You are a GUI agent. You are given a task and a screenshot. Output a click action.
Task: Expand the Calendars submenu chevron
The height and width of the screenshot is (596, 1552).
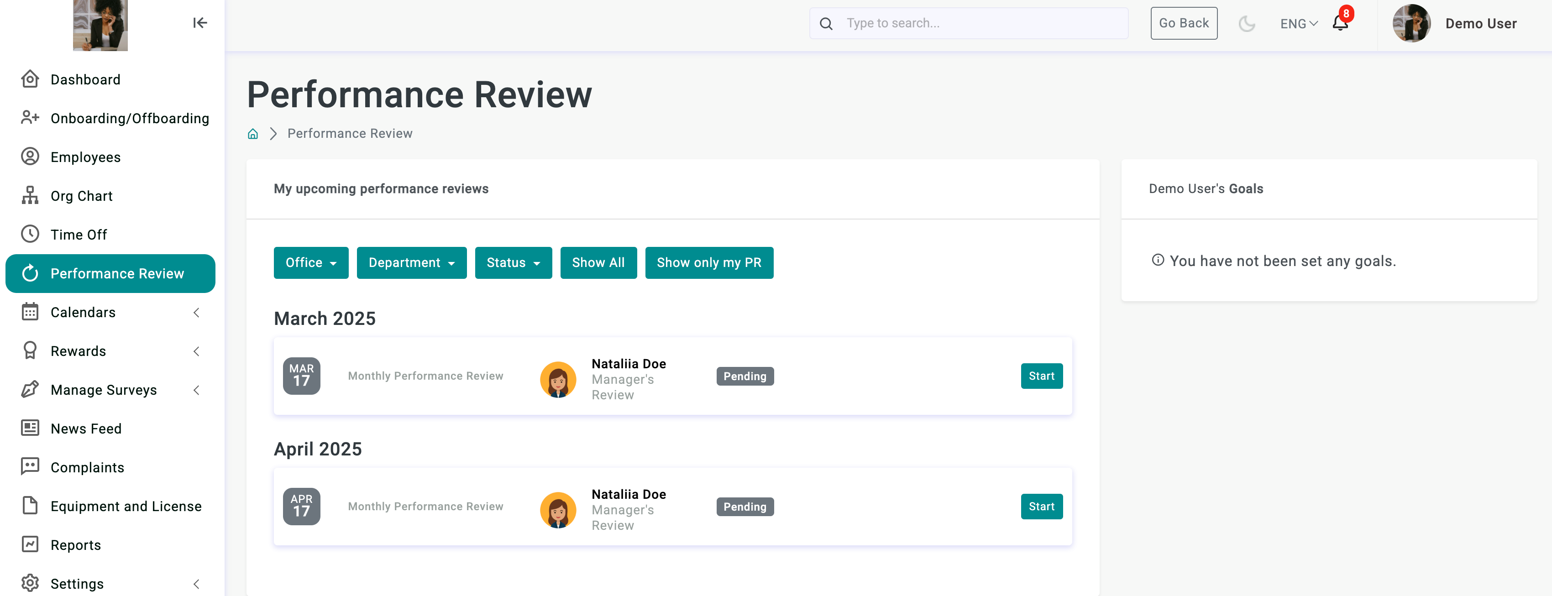pyautogui.click(x=196, y=312)
